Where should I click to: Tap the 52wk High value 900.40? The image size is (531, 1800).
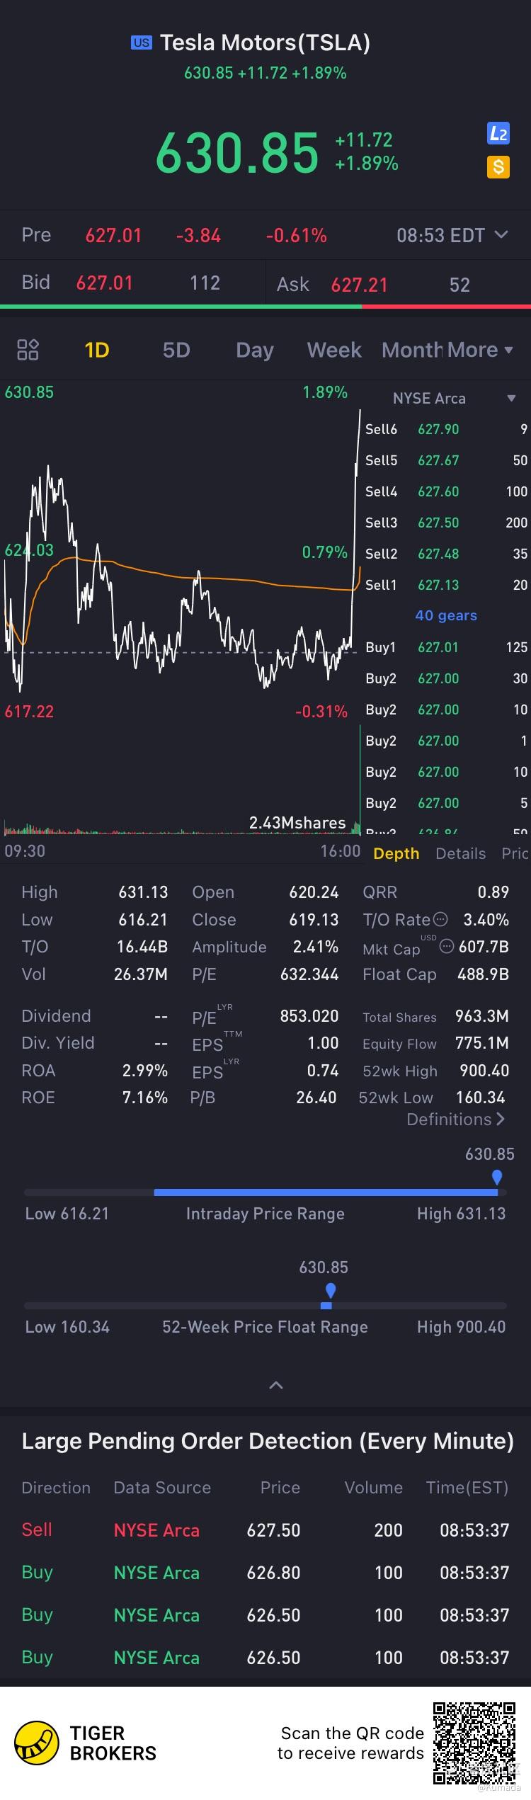[x=484, y=1071]
